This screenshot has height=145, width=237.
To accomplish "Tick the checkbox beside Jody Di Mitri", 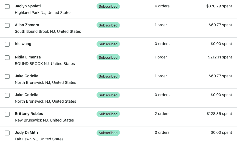I will click(7, 133).
